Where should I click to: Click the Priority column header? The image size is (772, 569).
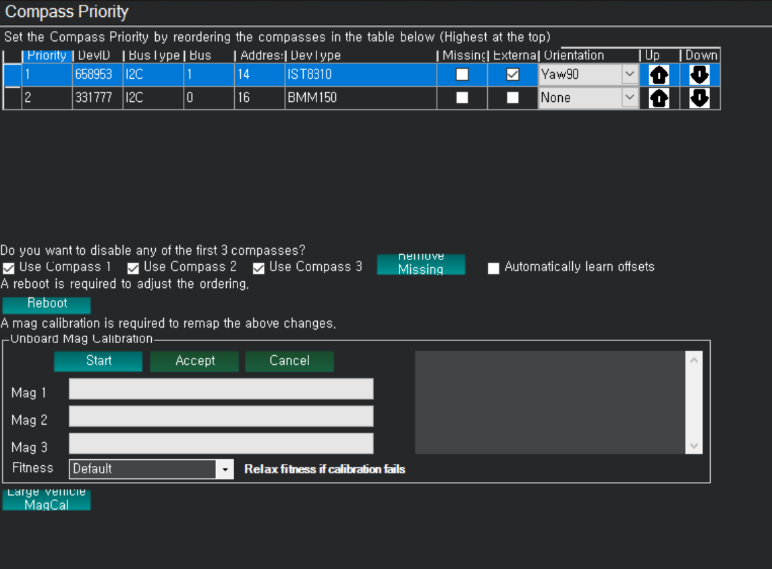47,55
